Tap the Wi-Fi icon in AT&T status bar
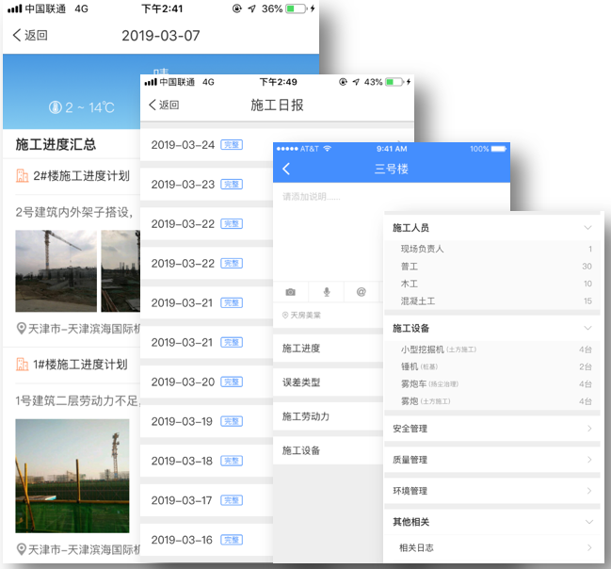611x569 pixels. [x=327, y=149]
